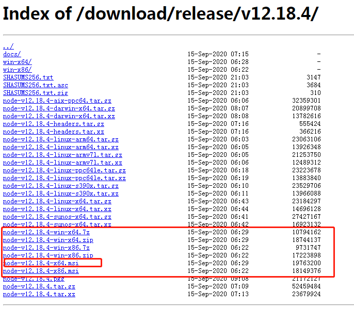Open the docs/ folder link
This screenshot has height=323, width=354.
coord(12,54)
